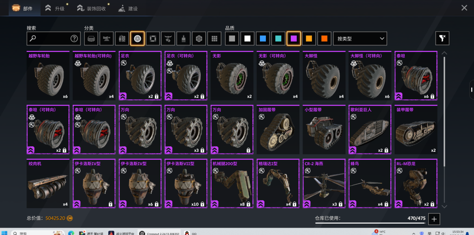Image resolution: width=474 pixels, height=235 pixels.
Task: Clear all filters with the funnel icon
Action: pos(442,38)
